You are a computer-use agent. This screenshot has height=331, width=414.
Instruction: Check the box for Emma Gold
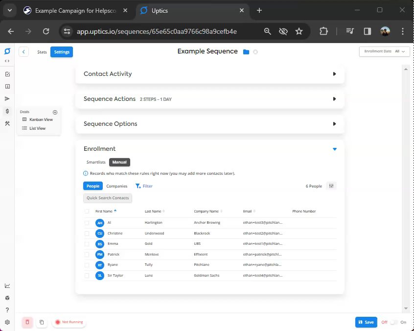[x=87, y=244]
